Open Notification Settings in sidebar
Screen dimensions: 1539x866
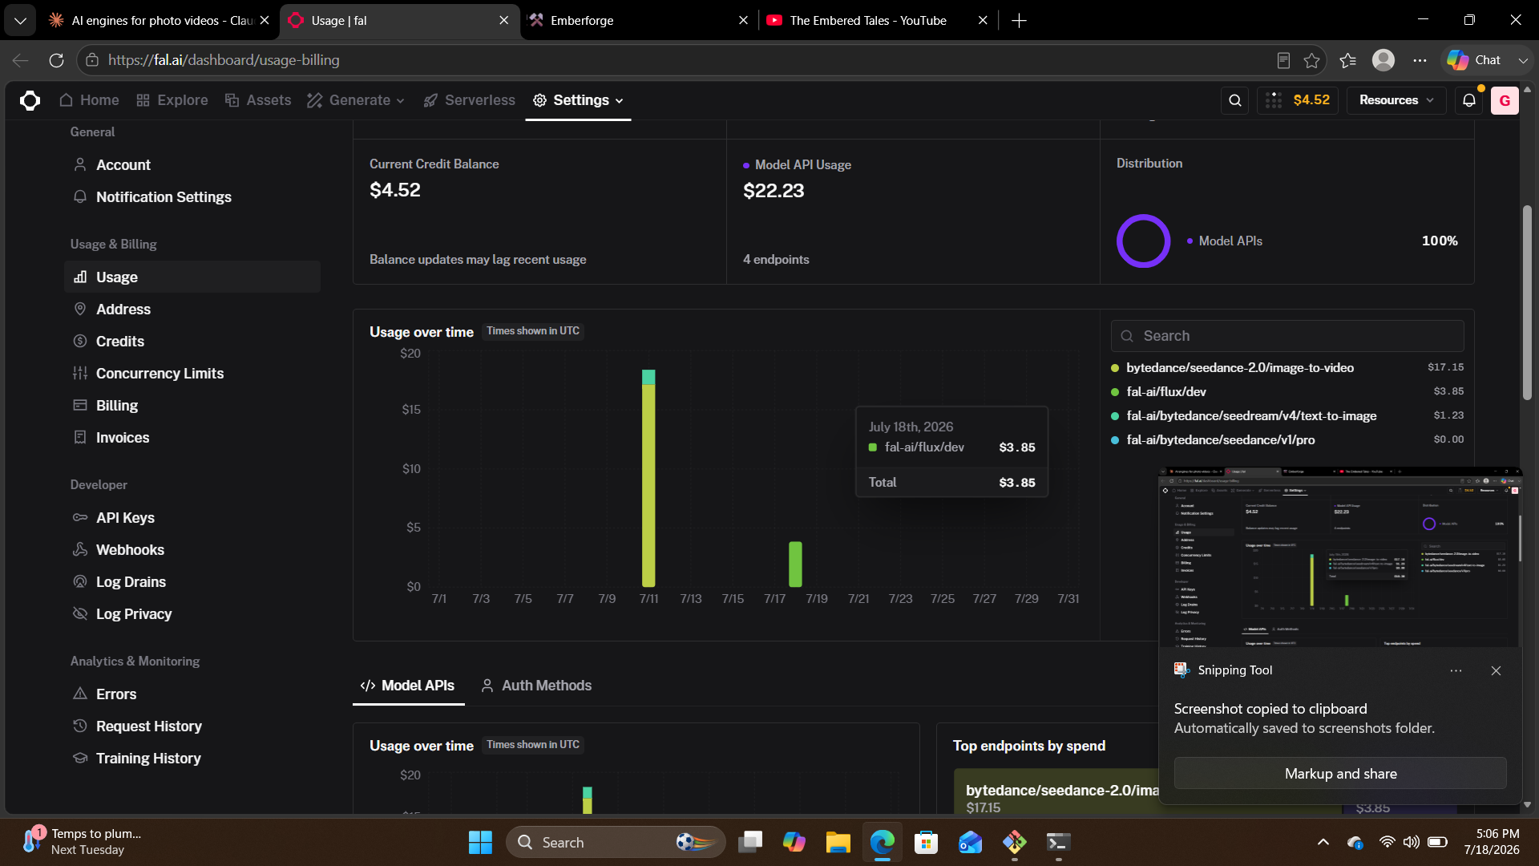tap(192, 196)
